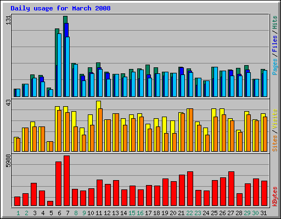
Task: Select the green day 16 label
Action: click(x=140, y=213)
